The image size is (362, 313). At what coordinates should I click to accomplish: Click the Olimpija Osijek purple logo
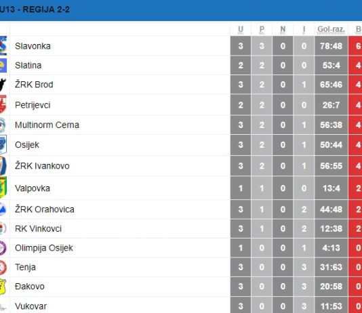click(x=3, y=248)
